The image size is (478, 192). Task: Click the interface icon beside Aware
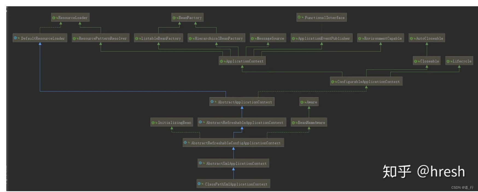[302, 102]
